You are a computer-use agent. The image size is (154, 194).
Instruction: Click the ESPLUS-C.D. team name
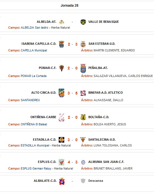click(47, 162)
